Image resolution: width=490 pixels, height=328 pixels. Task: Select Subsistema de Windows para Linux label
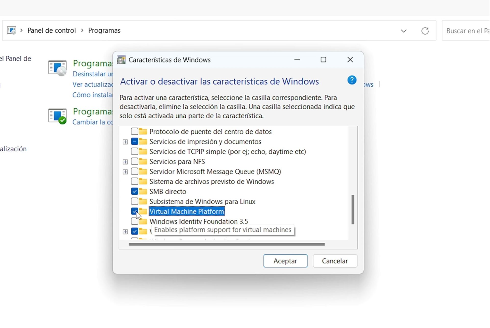pyautogui.click(x=202, y=201)
